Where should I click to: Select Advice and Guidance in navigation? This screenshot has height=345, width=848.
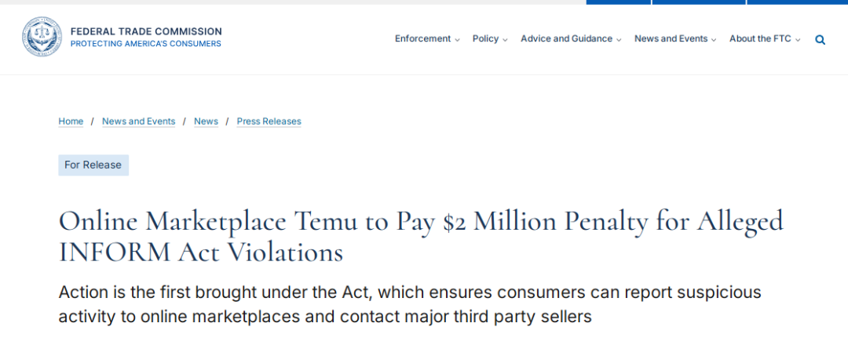(x=566, y=39)
